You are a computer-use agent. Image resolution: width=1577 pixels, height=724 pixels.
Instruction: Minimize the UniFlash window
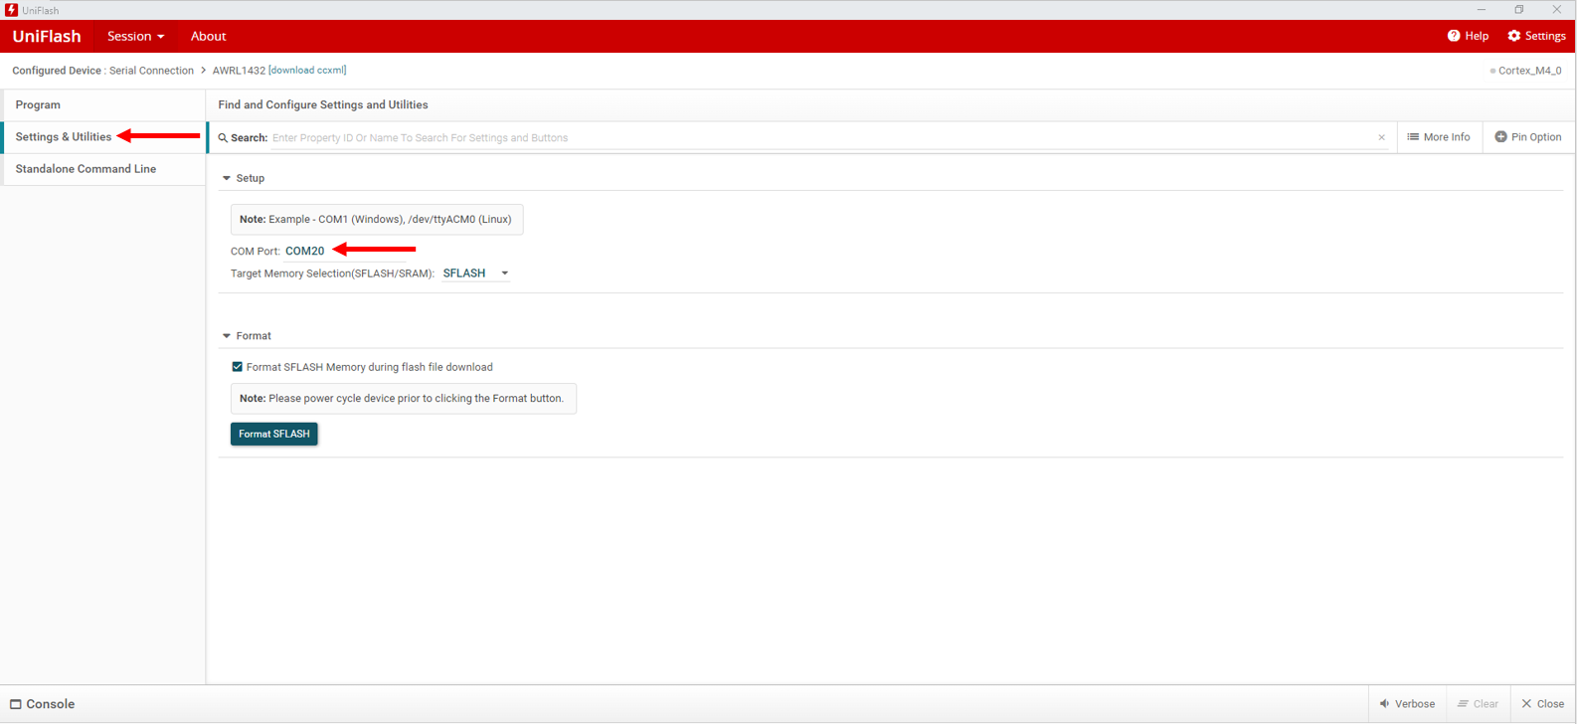(1482, 10)
